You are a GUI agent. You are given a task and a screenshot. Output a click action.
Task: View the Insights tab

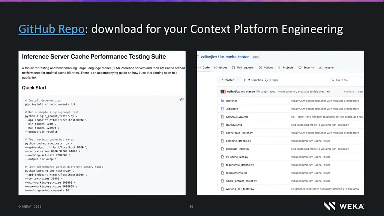pyautogui.click(x=326, y=67)
